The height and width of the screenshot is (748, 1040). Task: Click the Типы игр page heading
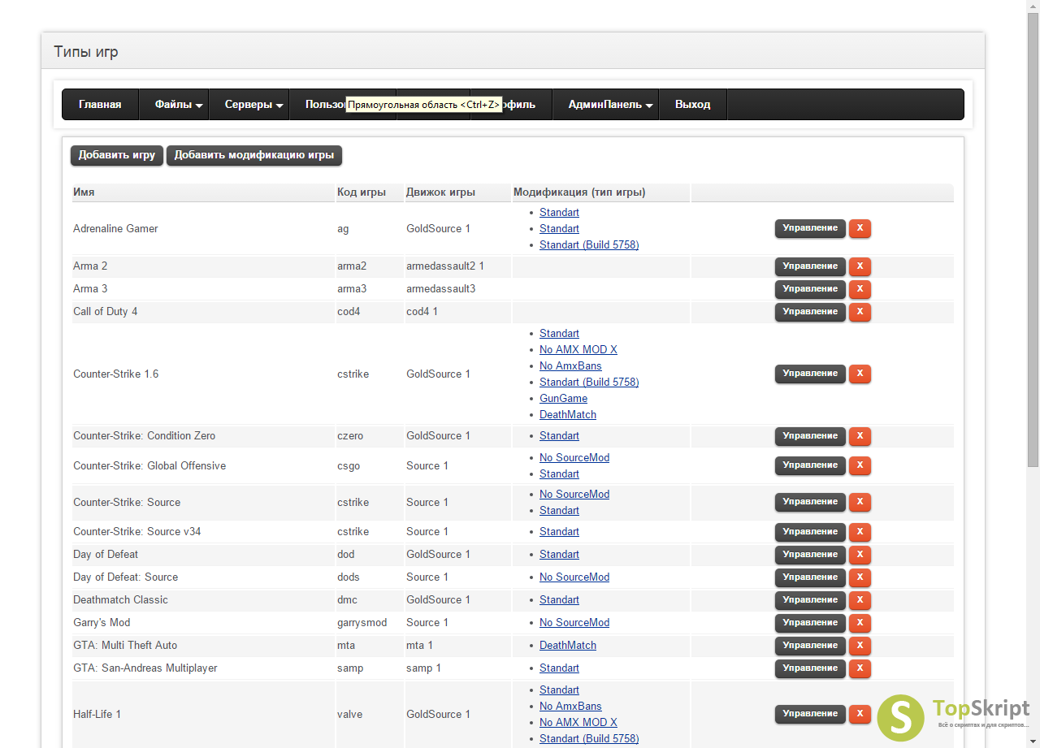pos(86,52)
